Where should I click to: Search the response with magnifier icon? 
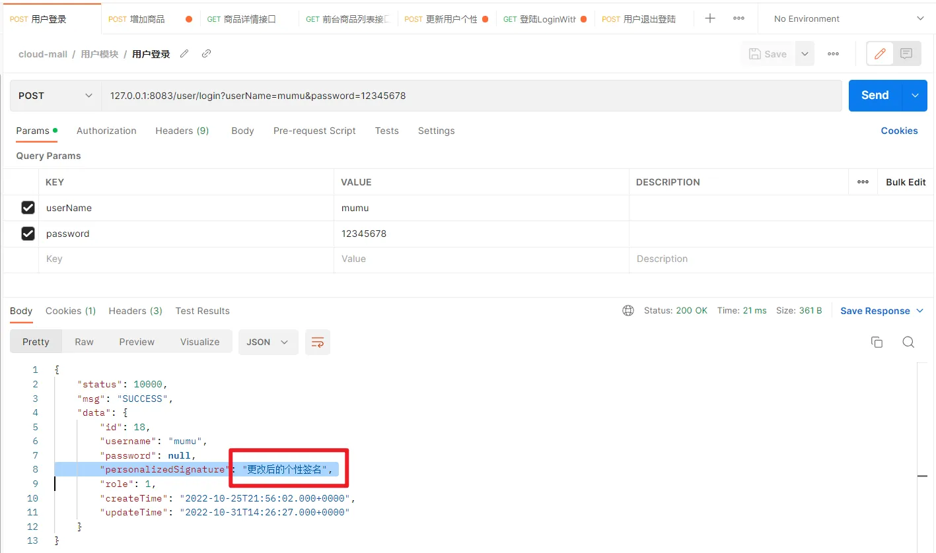click(908, 342)
